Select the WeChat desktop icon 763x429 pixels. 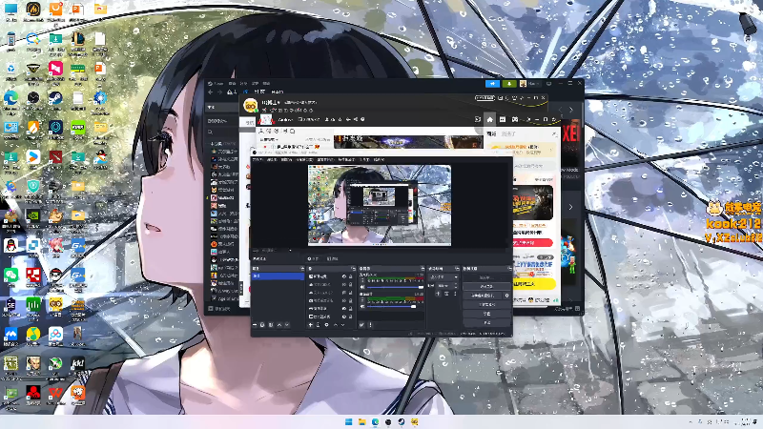point(10,277)
